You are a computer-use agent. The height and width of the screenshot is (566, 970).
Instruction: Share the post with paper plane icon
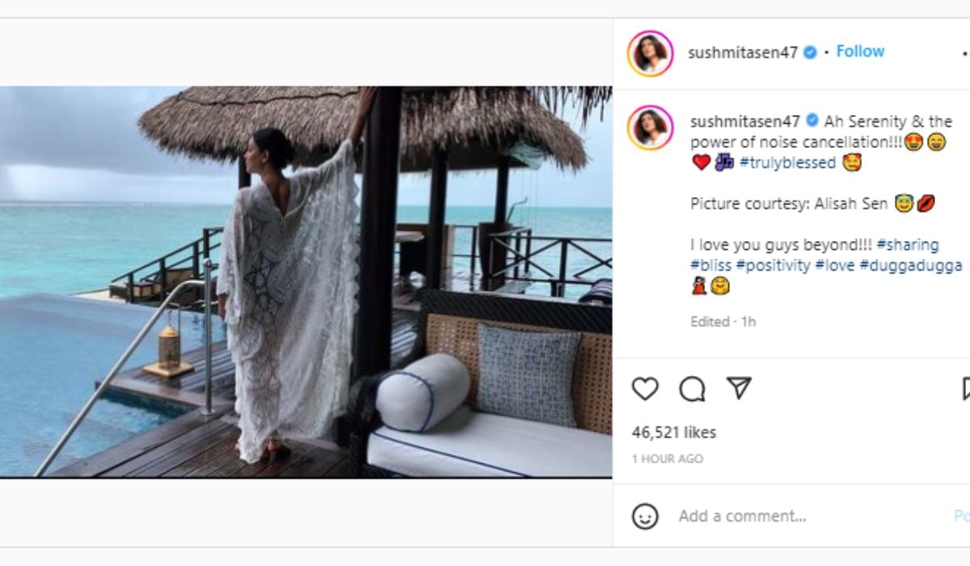coord(739,389)
